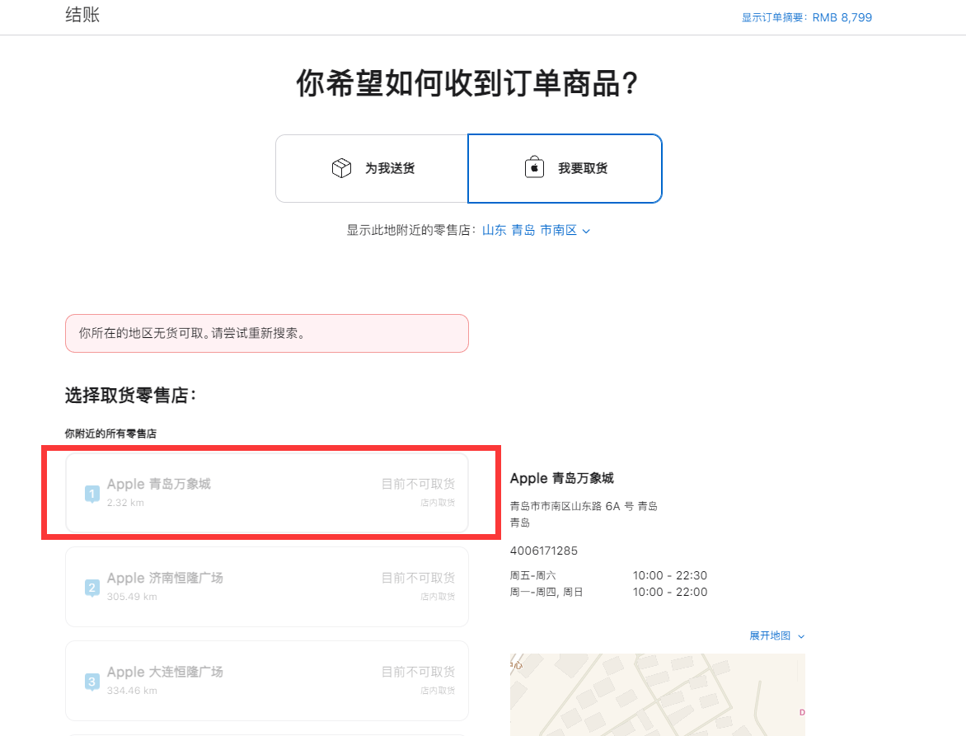
Task: Click the 334.46 km distance text
Action: (x=132, y=691)
